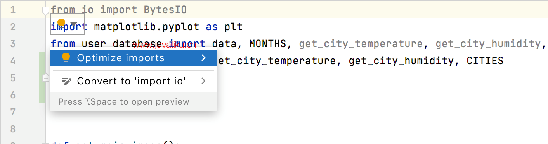548x144 pixels.
Task: Click the green change marker in the gutter
Action: click(x=42, y=77)
